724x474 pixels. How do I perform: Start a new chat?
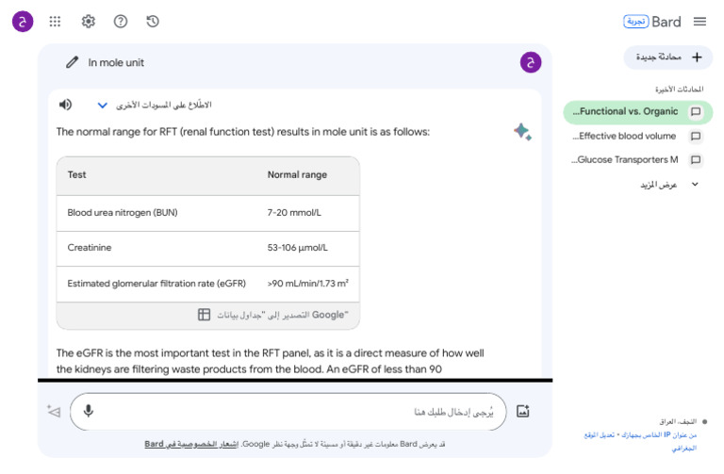coord(669,57)
